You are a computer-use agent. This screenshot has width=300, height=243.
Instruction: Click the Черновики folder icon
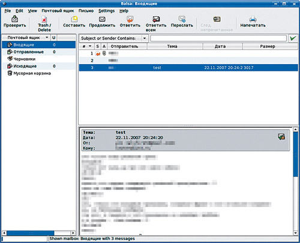click(10, 59)
